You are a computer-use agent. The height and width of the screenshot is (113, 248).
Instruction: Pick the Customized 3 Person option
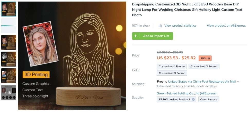coord(172,73)
